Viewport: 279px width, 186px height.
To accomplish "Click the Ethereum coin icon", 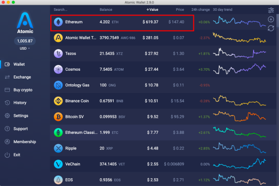I will pyautogui.click(x=58, y=22).
